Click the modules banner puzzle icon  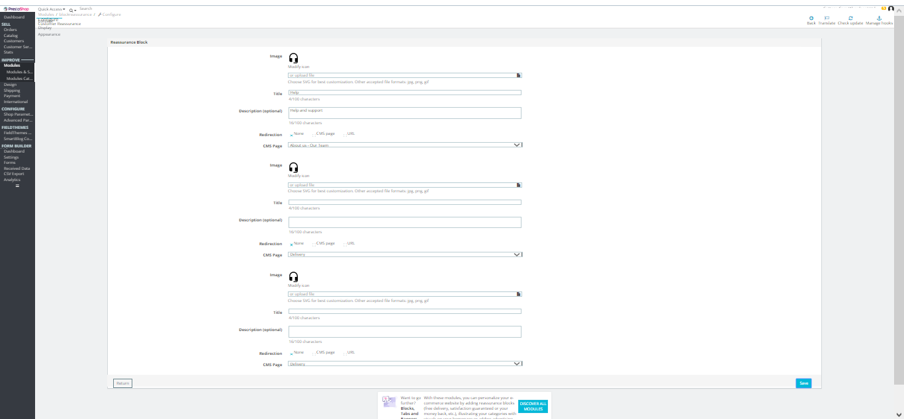click(389, 402)
